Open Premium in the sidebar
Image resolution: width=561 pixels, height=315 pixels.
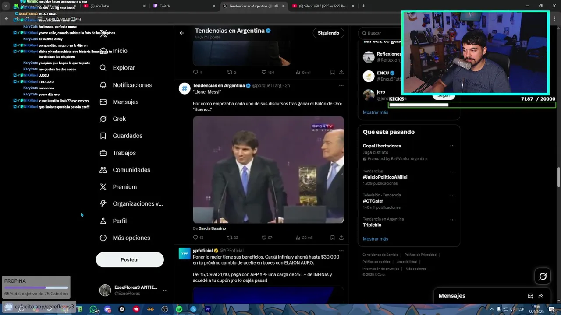pos(118,187)
